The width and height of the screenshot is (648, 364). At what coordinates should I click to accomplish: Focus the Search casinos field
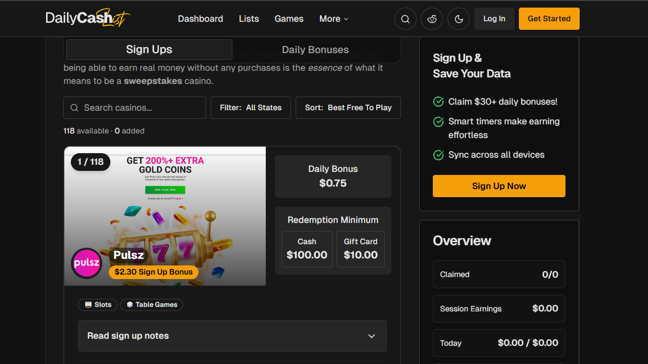[x=135, y=108]
